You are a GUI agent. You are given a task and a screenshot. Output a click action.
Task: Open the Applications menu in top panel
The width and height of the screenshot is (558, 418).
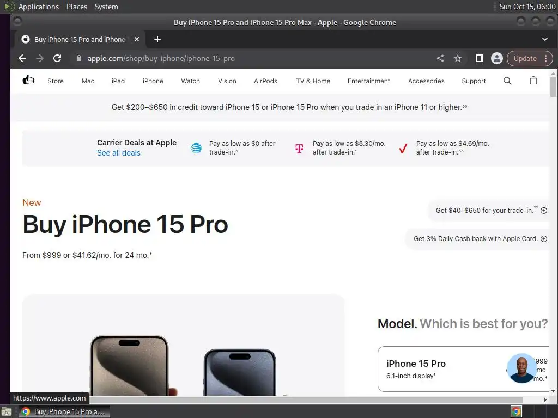[x=39, y=7]
